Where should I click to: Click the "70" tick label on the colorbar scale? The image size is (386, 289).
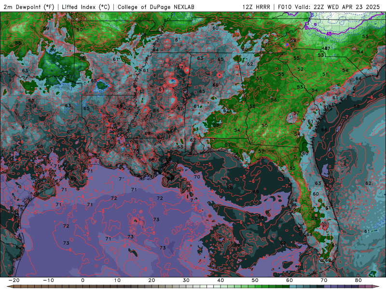(x=324, y=280)
